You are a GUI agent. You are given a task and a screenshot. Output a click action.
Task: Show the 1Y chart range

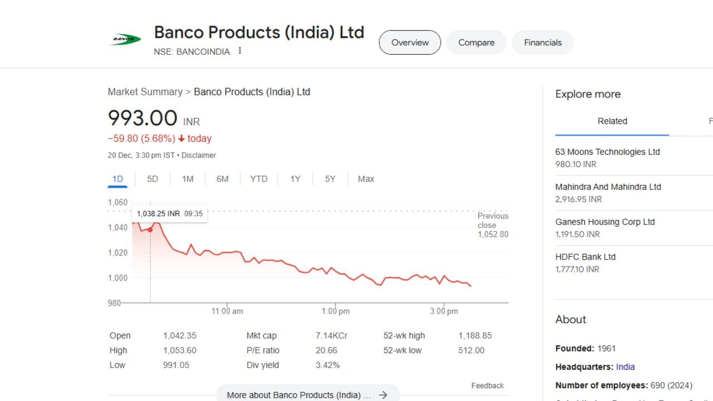tap(295, 179)
